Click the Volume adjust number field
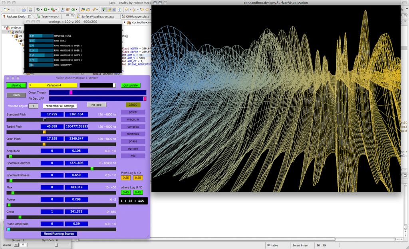Image resolution: width=409 pixels, height=249 pixels. click(x=34, y=106)
